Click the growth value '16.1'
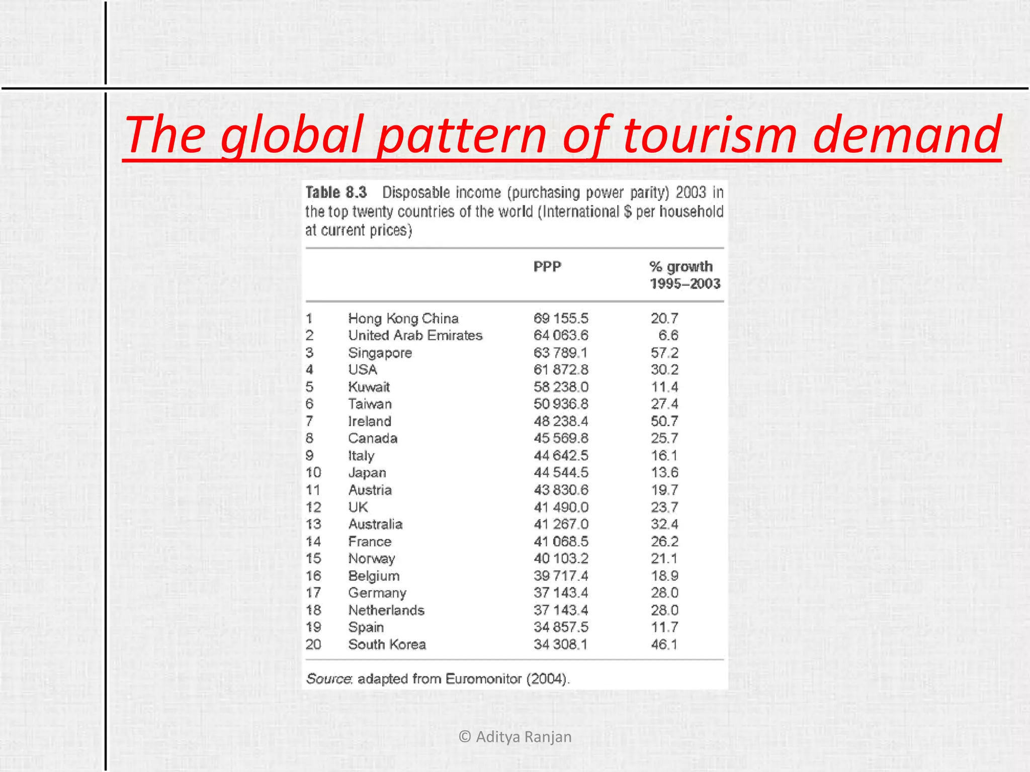 pyautogui.click(x=664, y=455)
